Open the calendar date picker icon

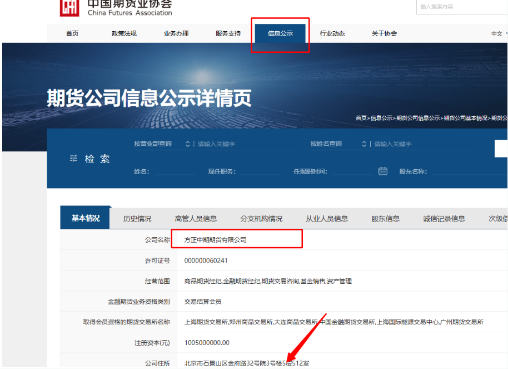coord(382,171)
